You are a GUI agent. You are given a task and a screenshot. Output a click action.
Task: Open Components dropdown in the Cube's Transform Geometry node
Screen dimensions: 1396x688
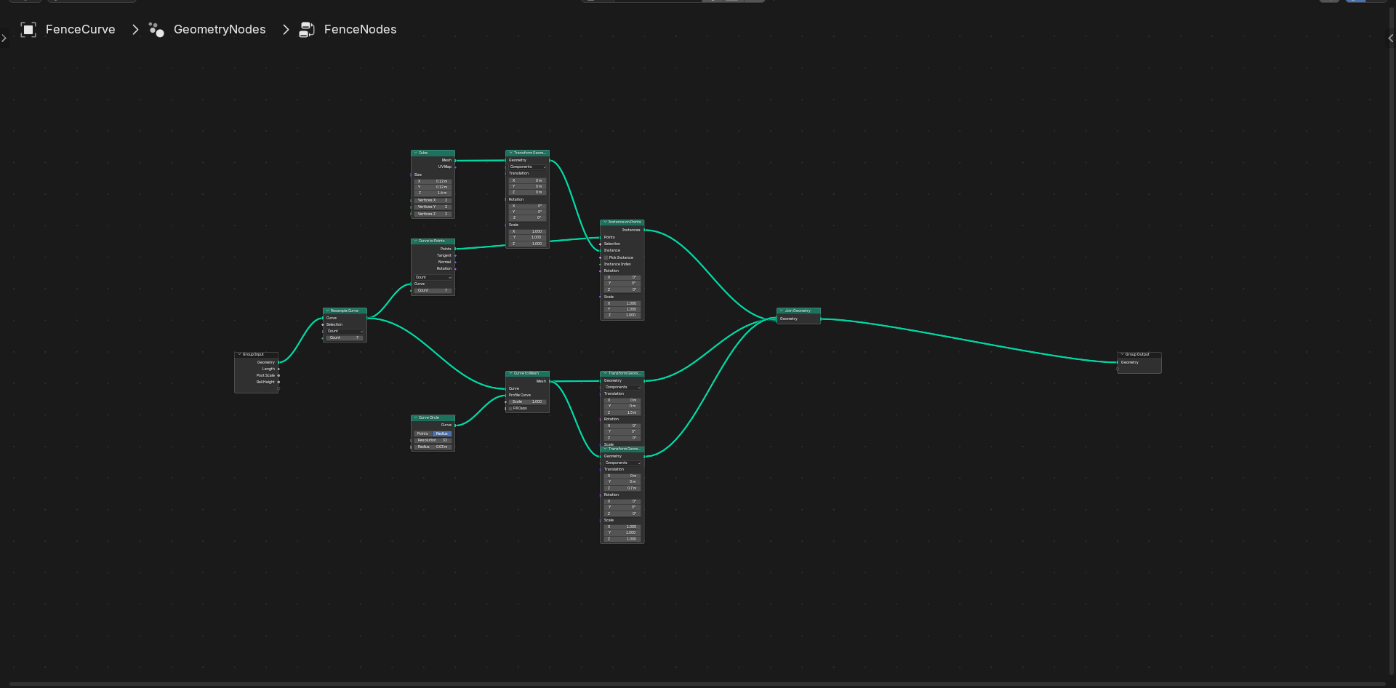pyautogui.click(x=528, y=167)
